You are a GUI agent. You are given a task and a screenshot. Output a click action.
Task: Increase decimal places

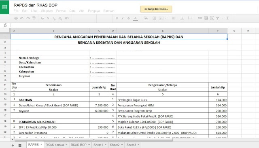60,19
